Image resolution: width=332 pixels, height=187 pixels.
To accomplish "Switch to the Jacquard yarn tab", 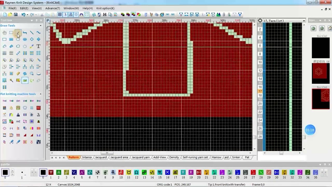I will point(141,157).
